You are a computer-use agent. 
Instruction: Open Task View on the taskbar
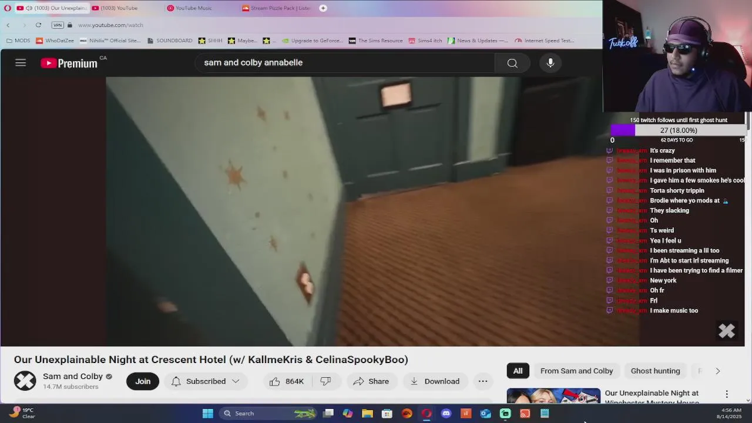328,414
